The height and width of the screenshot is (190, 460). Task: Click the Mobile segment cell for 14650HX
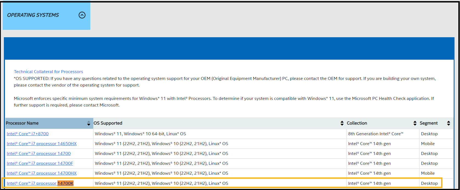[428, 144]
